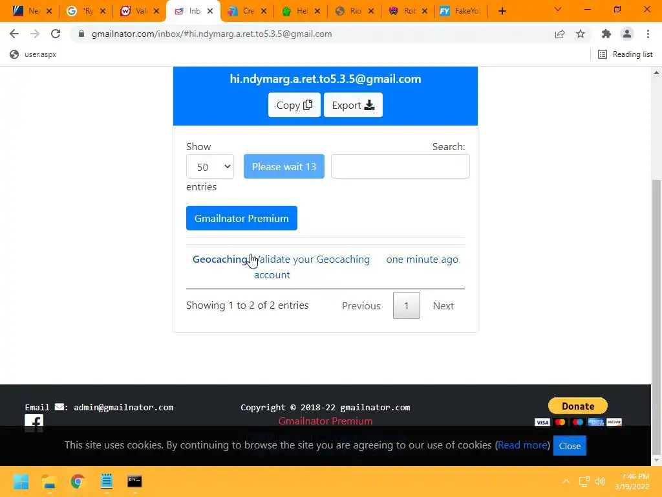Open the tab search chevron
This screenshot has width=662, height=497.
[x=558, y=9]
